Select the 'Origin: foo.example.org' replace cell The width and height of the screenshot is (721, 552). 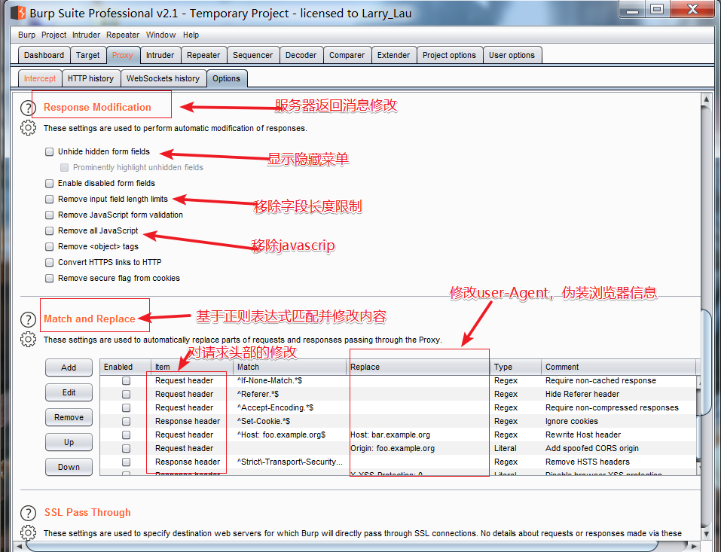tap(417, 449)
